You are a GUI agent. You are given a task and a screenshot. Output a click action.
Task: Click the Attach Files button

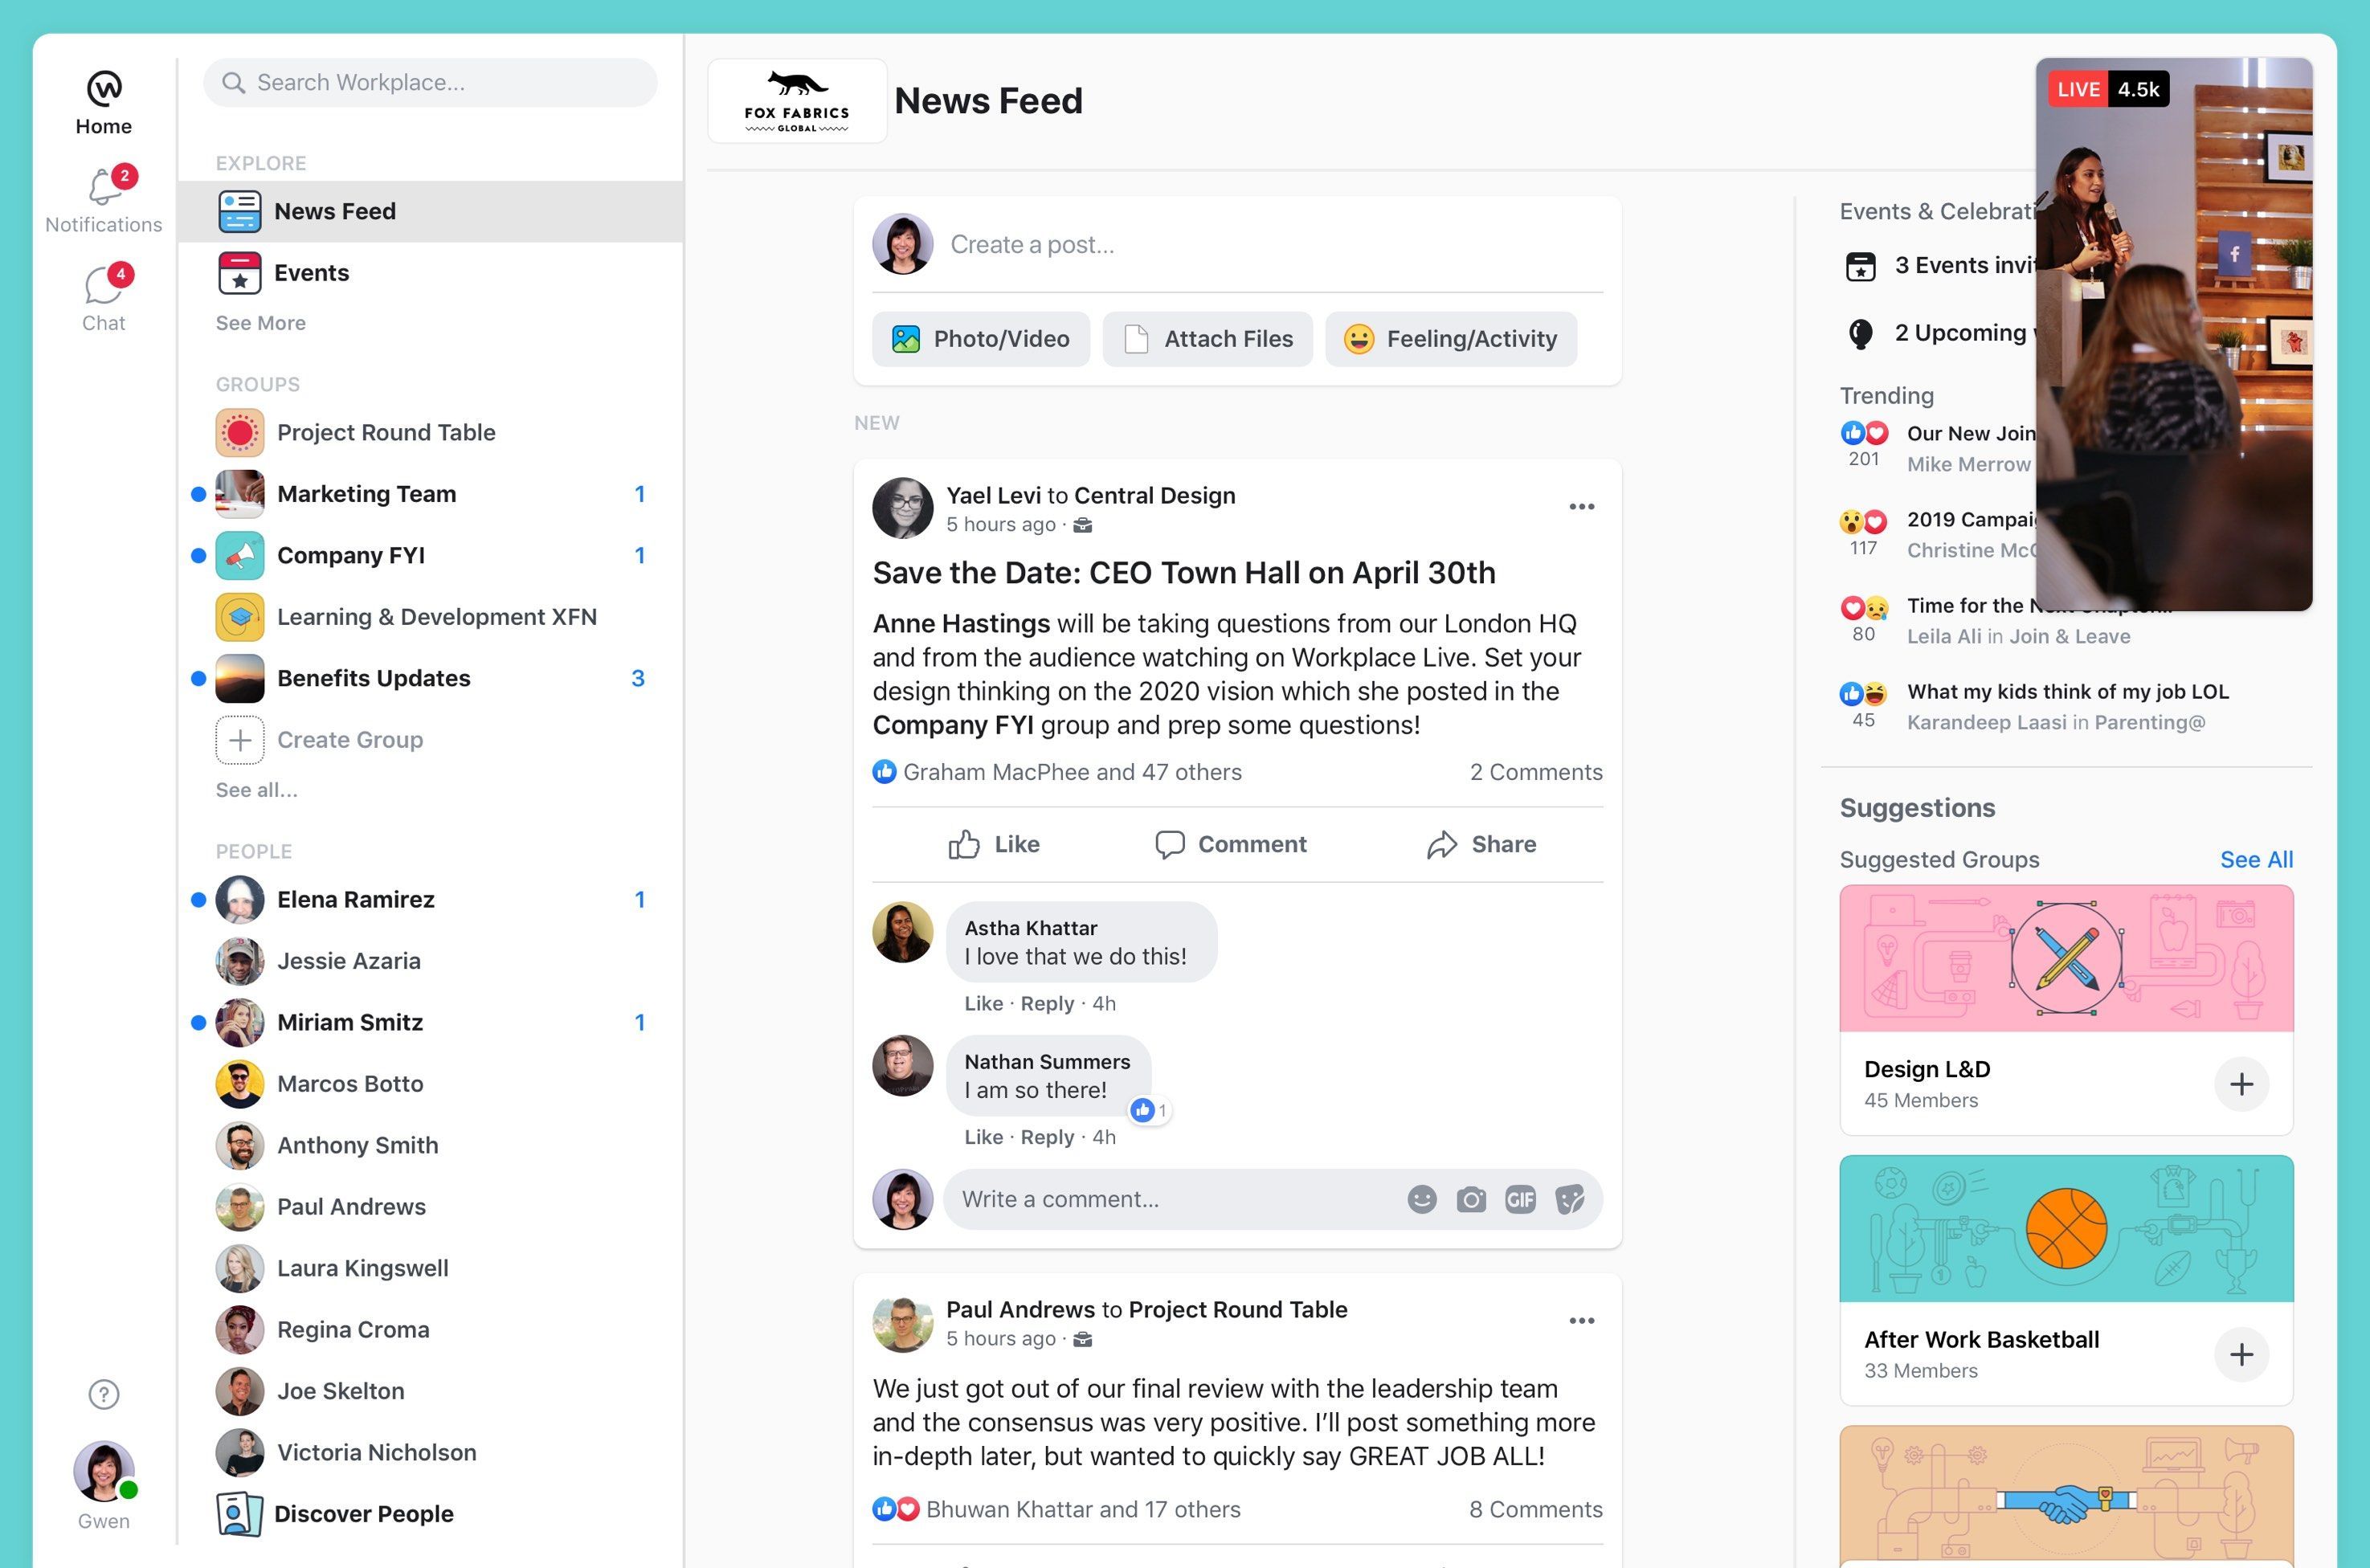coord(1207,339)
